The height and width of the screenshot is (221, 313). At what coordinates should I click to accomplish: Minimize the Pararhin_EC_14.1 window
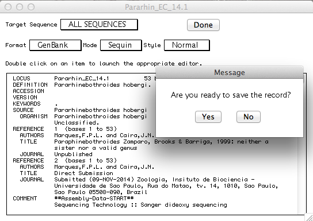click(x=20, y=7)
